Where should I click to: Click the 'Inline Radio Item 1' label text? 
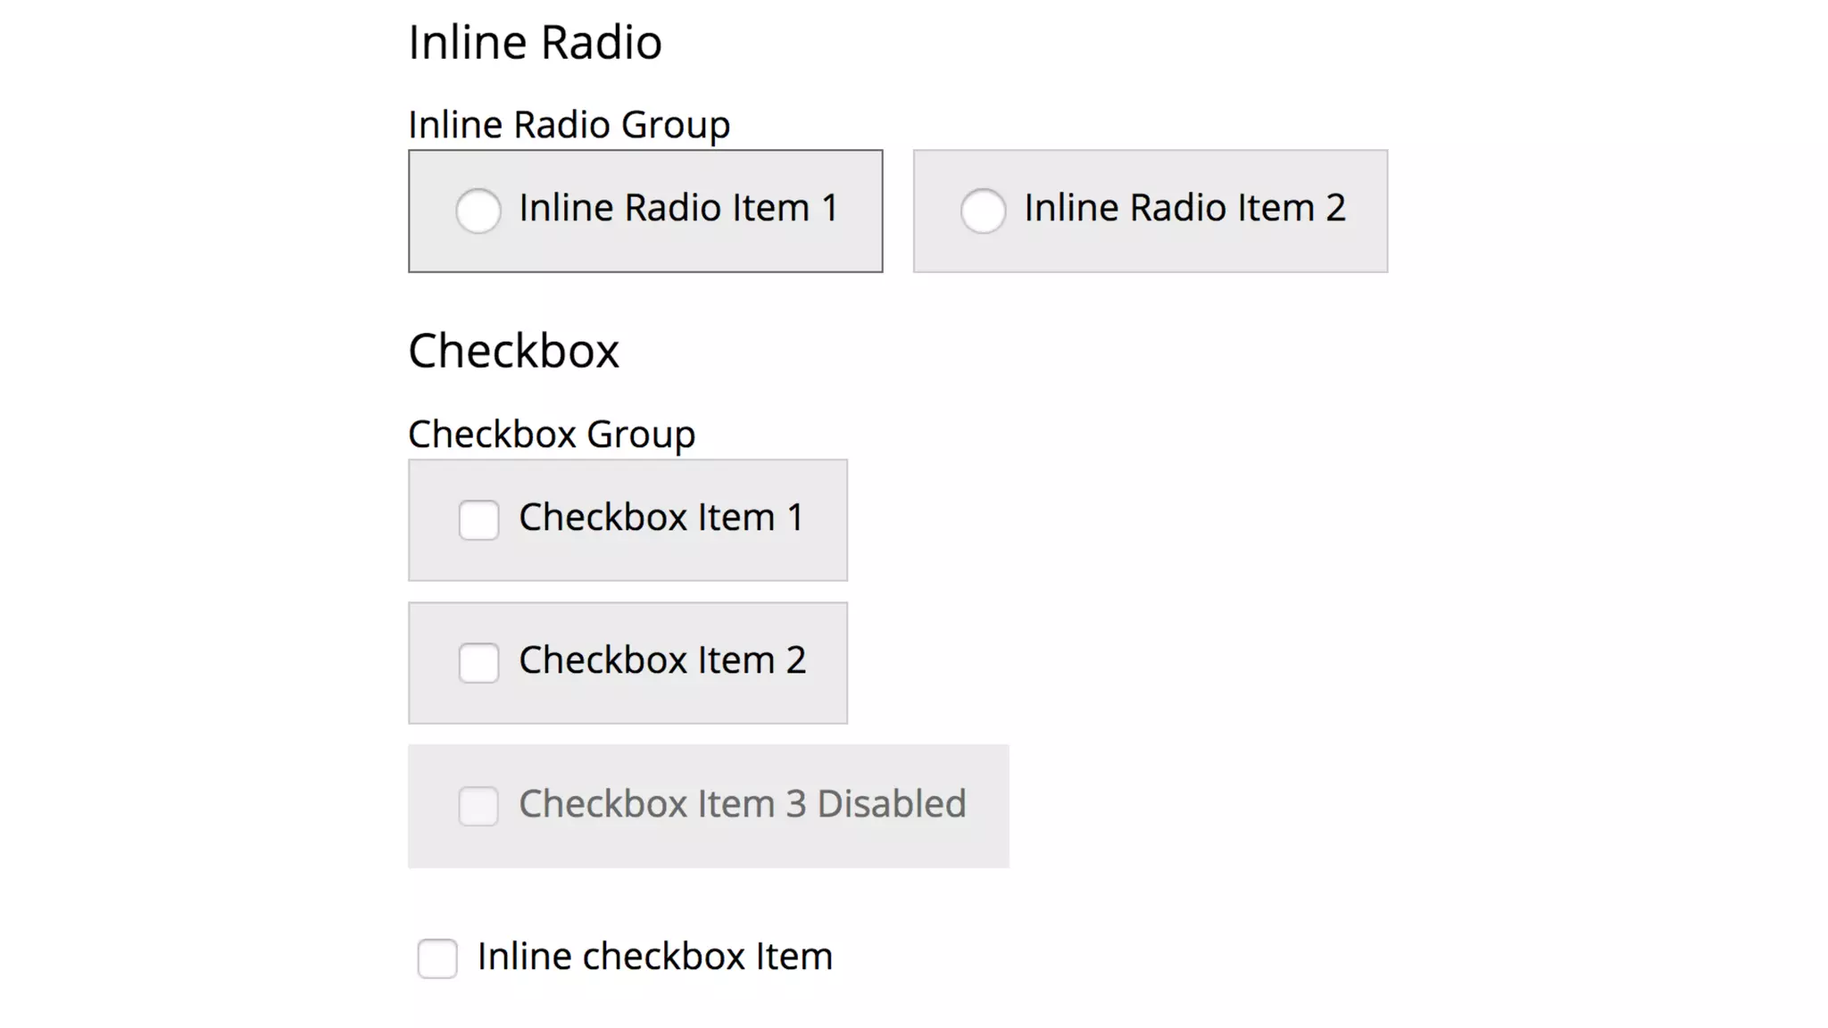[678, 208]
